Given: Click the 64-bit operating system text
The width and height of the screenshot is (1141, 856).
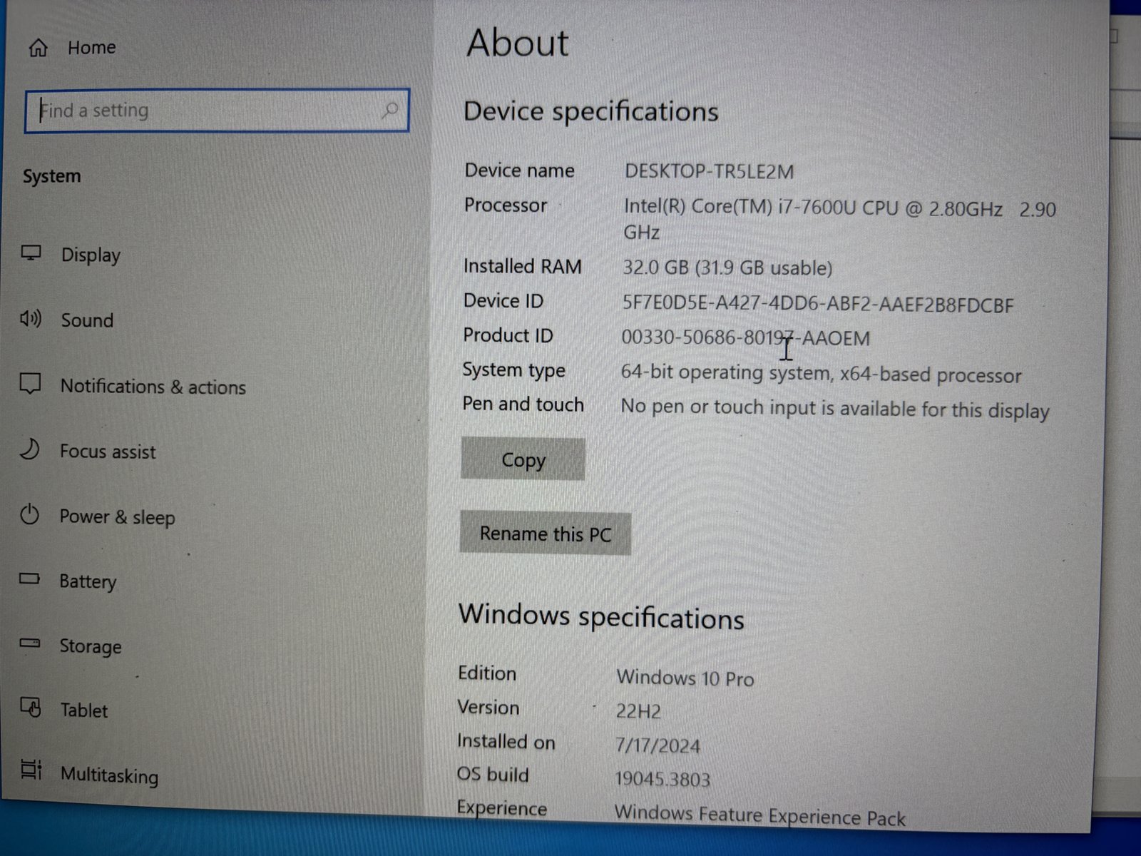Looking at the screenshot, I should (821, 374).
